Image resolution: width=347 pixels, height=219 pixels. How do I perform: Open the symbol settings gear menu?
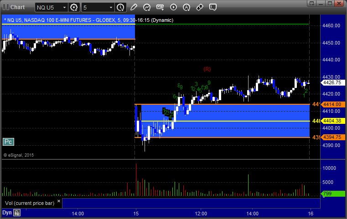point(74,8)
